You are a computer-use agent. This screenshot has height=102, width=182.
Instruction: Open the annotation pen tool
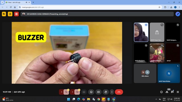[177, 14]
